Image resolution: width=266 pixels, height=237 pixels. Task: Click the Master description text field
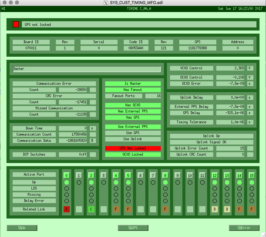point(87,69)
